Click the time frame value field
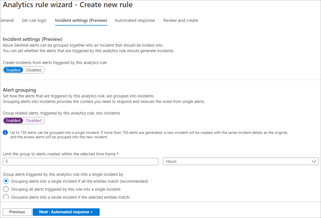This screenshot has height=218, width=321. (81, 161)
